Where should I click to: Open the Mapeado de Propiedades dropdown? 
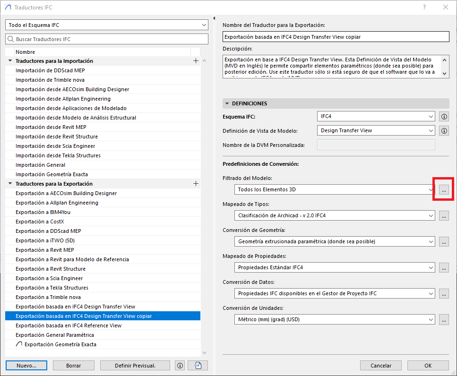click(x=334, y=267)
